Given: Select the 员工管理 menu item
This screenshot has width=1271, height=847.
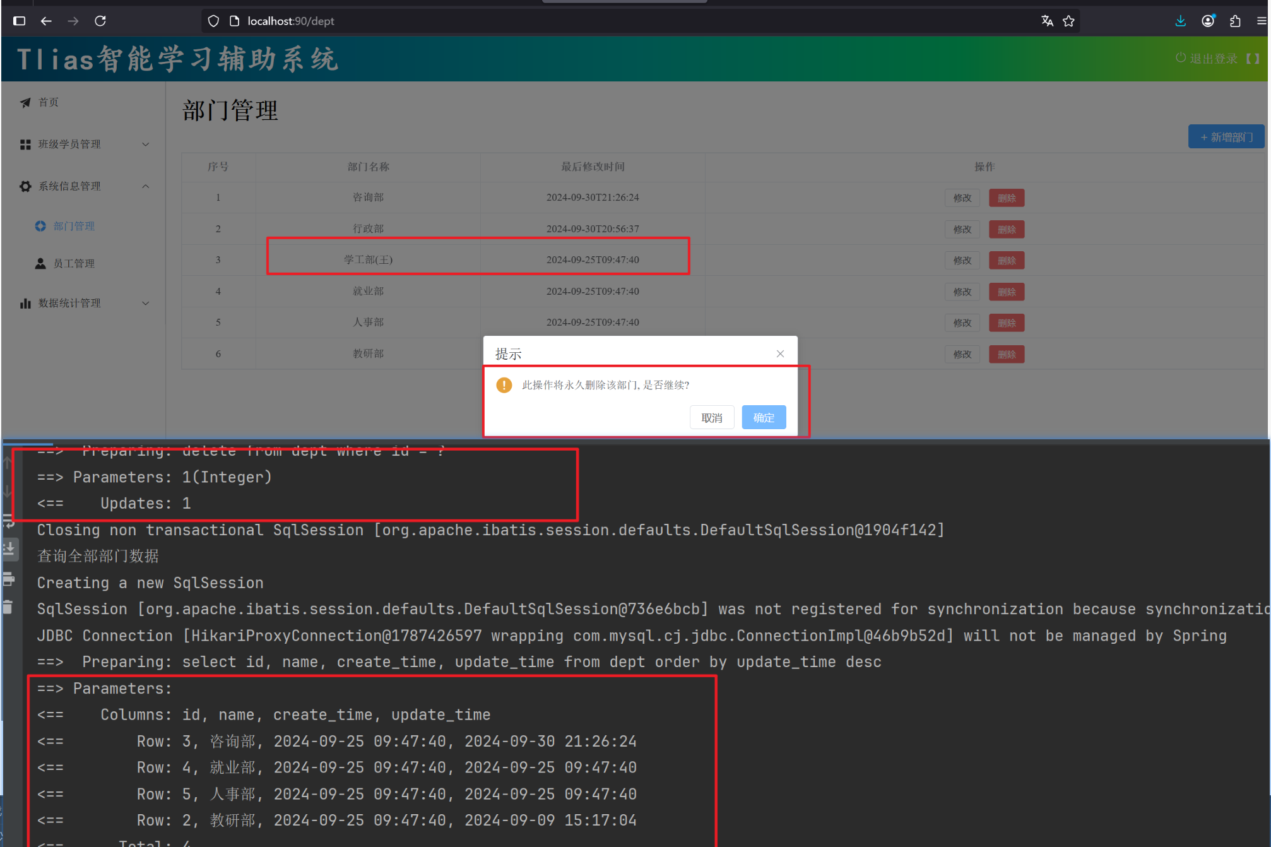Looking at the screenshot, I should click(x=73, y=263).
